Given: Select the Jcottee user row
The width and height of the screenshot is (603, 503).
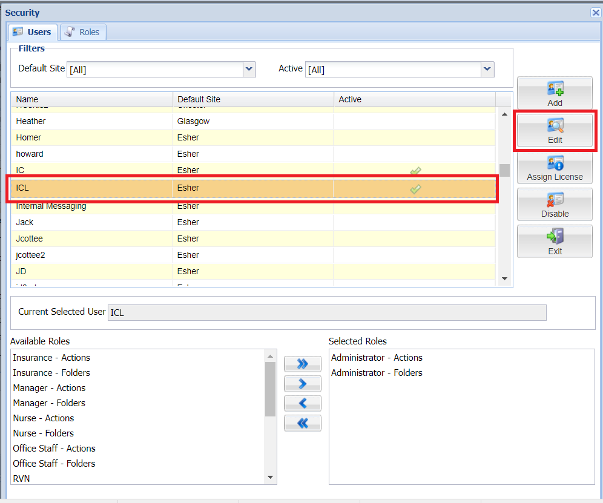Looking at the screenshot, I should tap(253, 239).
